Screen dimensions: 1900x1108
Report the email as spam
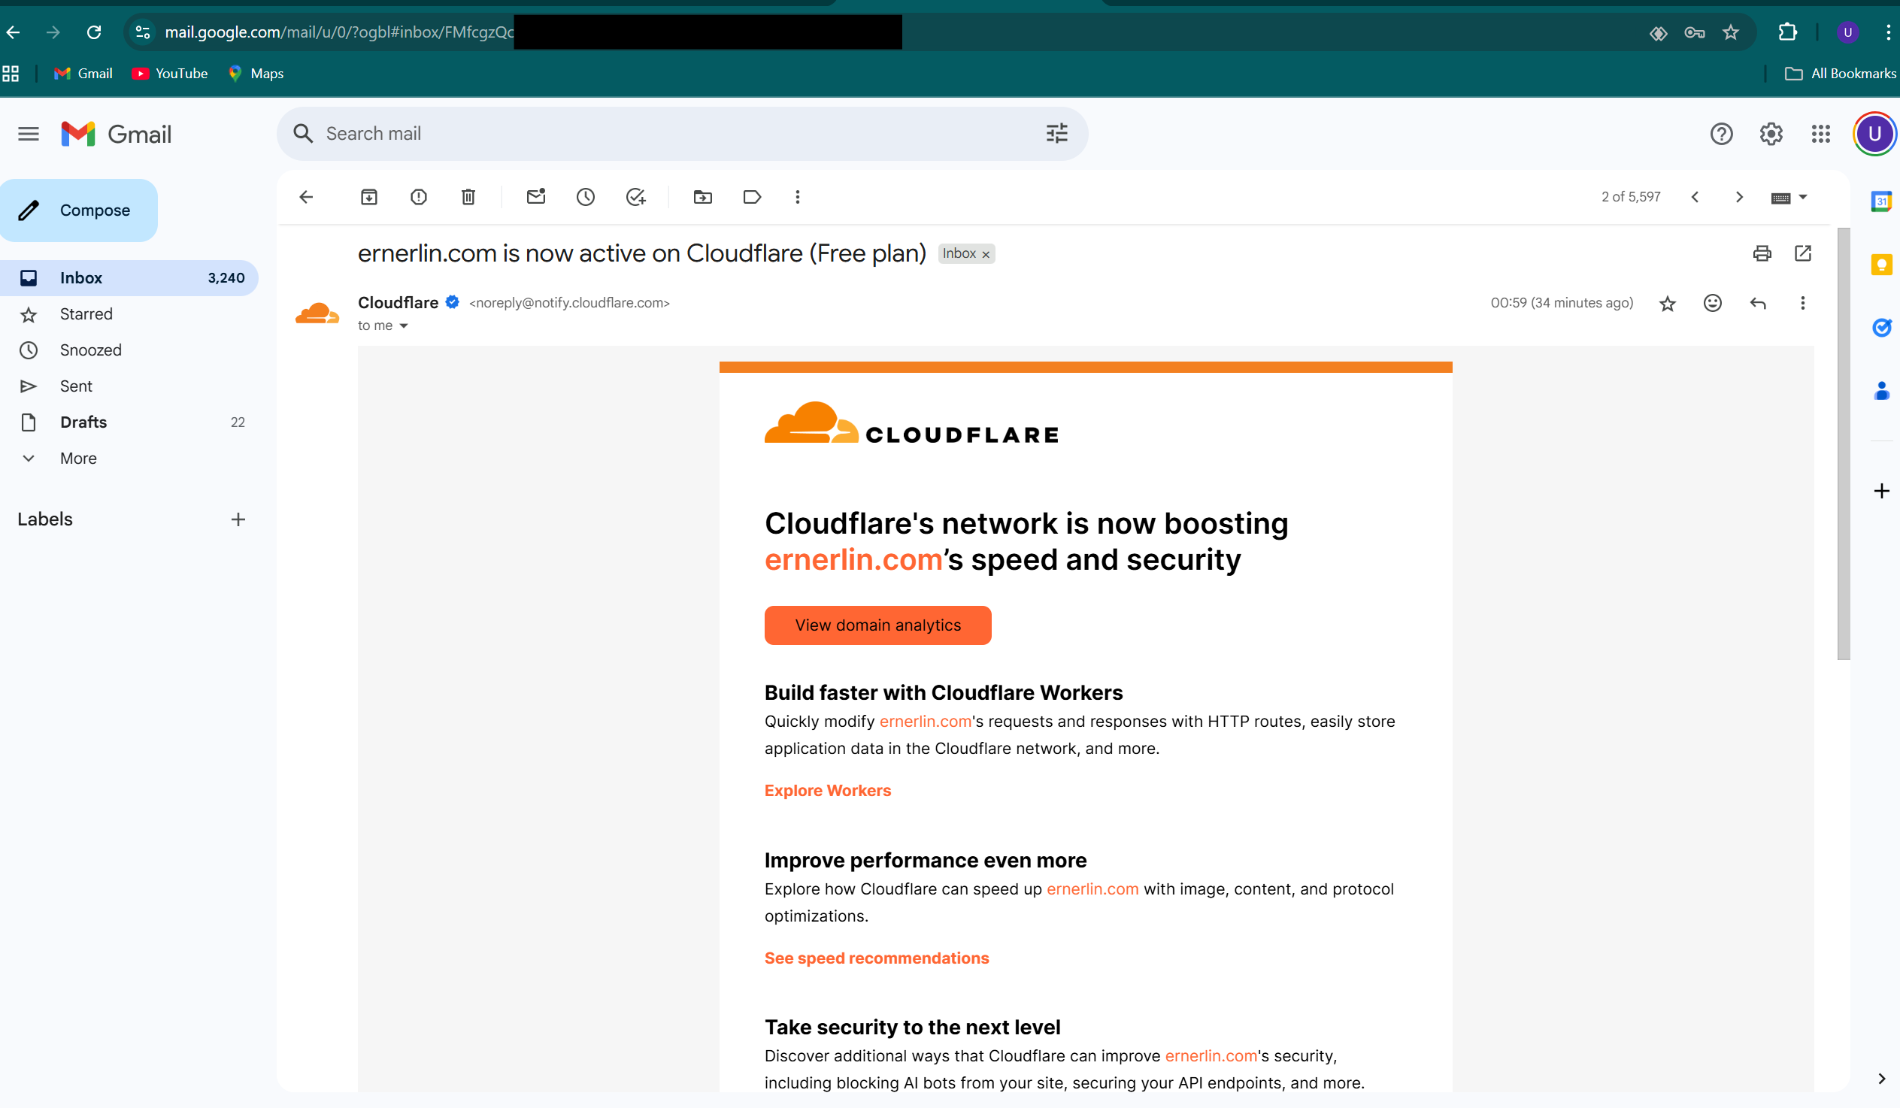419,197
